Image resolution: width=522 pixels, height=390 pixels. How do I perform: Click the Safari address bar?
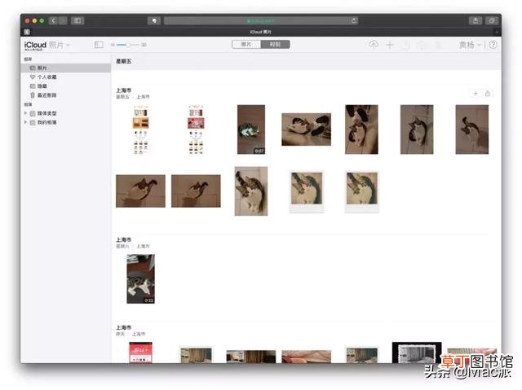(x=261, y=20)
